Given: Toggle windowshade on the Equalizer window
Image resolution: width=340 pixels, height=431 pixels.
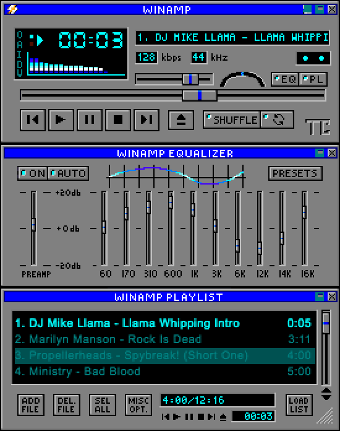Looking at the screenshot, I should 320,153.
